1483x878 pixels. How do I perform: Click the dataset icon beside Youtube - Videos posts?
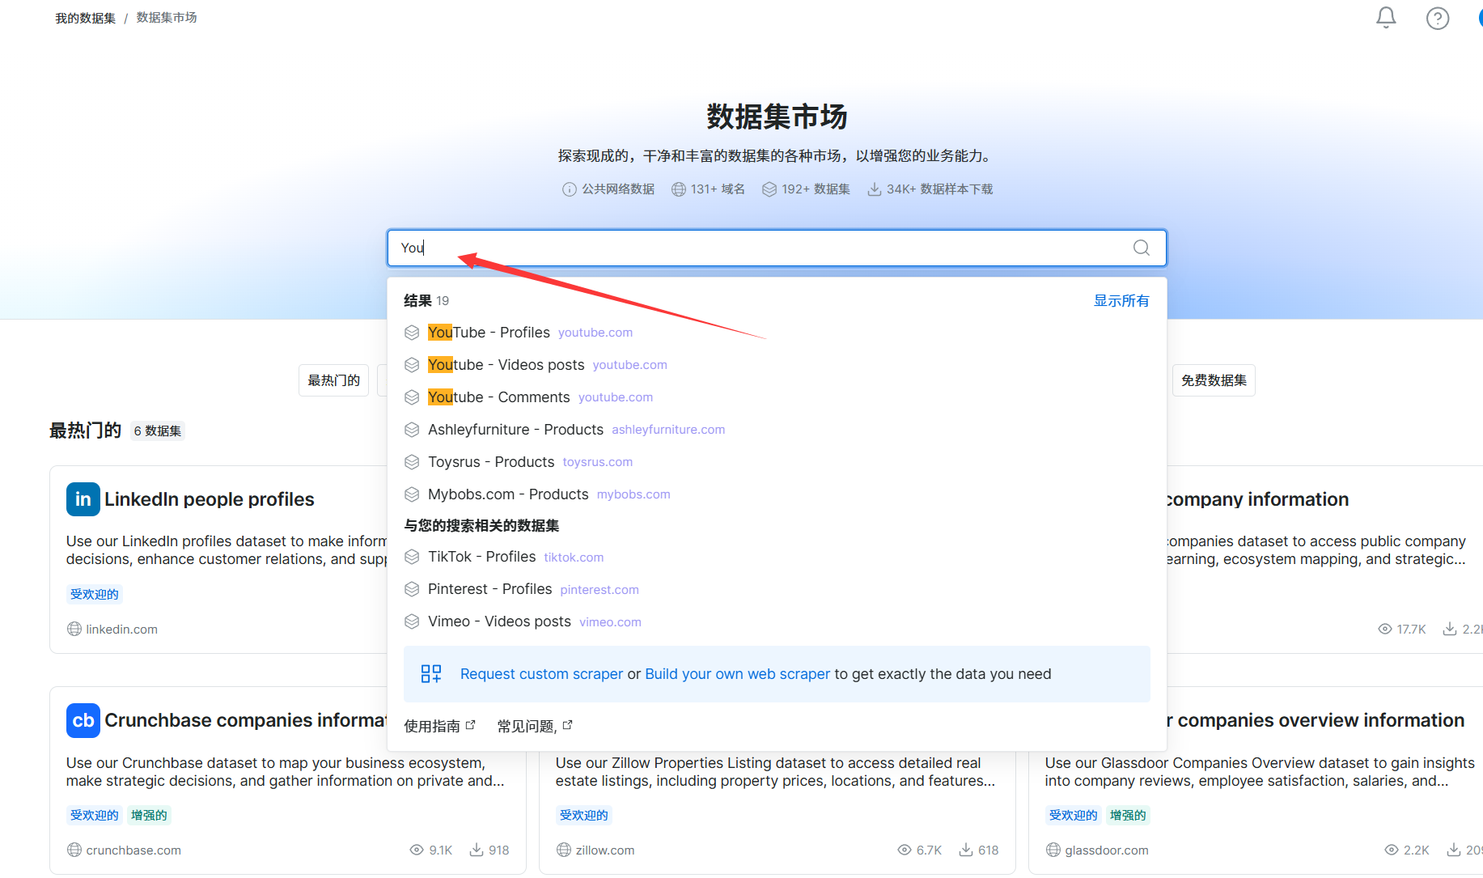[412, 365]
